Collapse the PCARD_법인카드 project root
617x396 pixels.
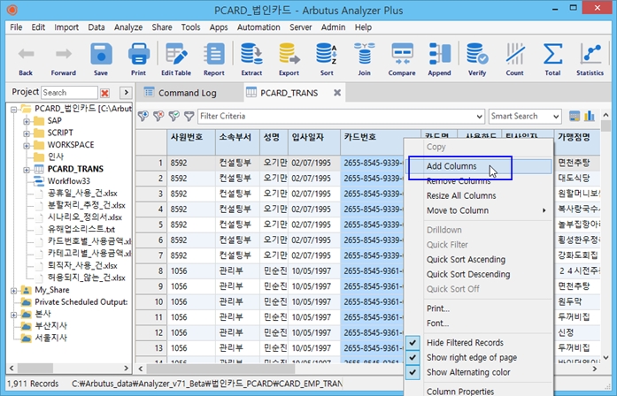point(14,110)
